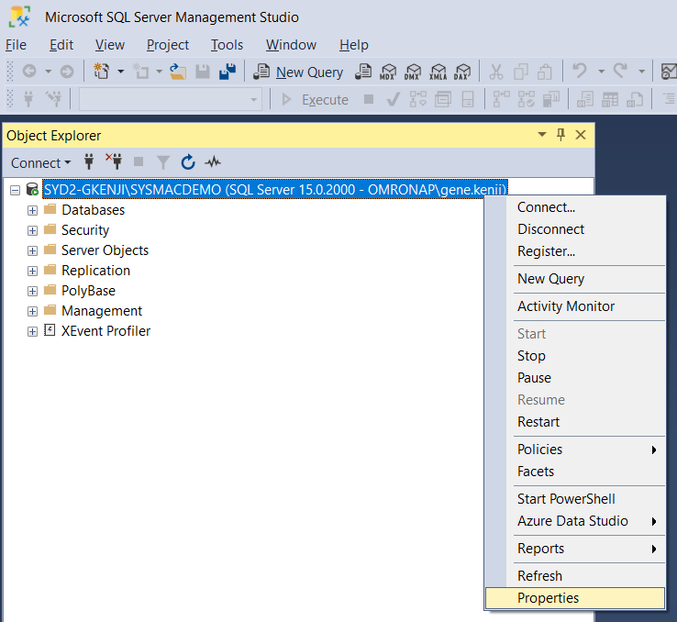Open the File menu

(x=16, y=45)
